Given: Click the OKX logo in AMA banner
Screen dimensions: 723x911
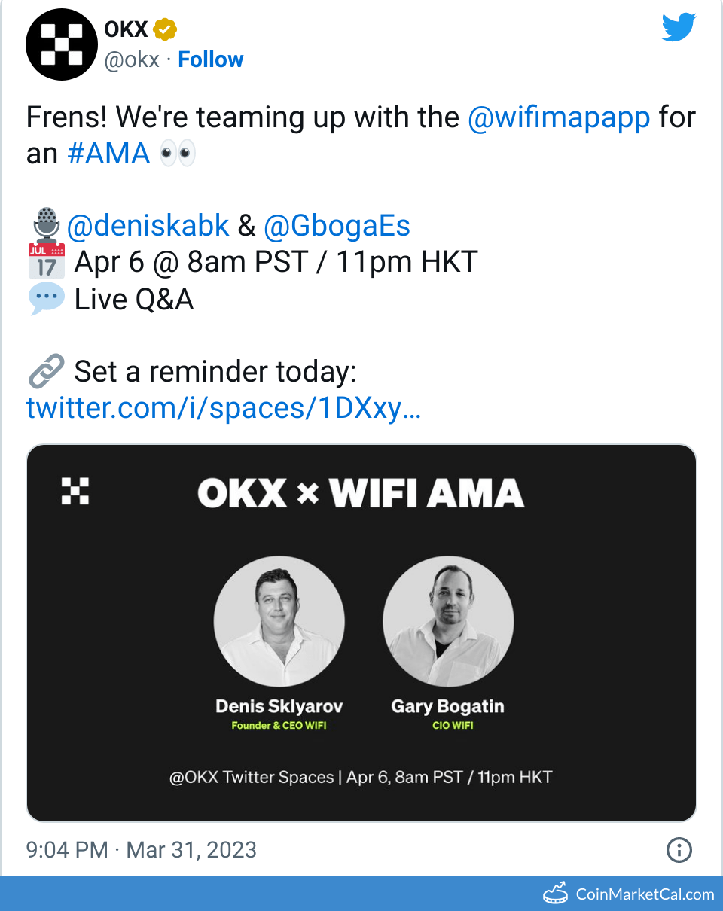Looking at the screenshot, I should tap(75, 490).
